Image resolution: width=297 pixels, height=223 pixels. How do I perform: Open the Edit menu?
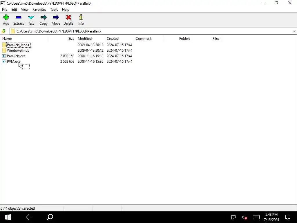[x=14, y=10]
